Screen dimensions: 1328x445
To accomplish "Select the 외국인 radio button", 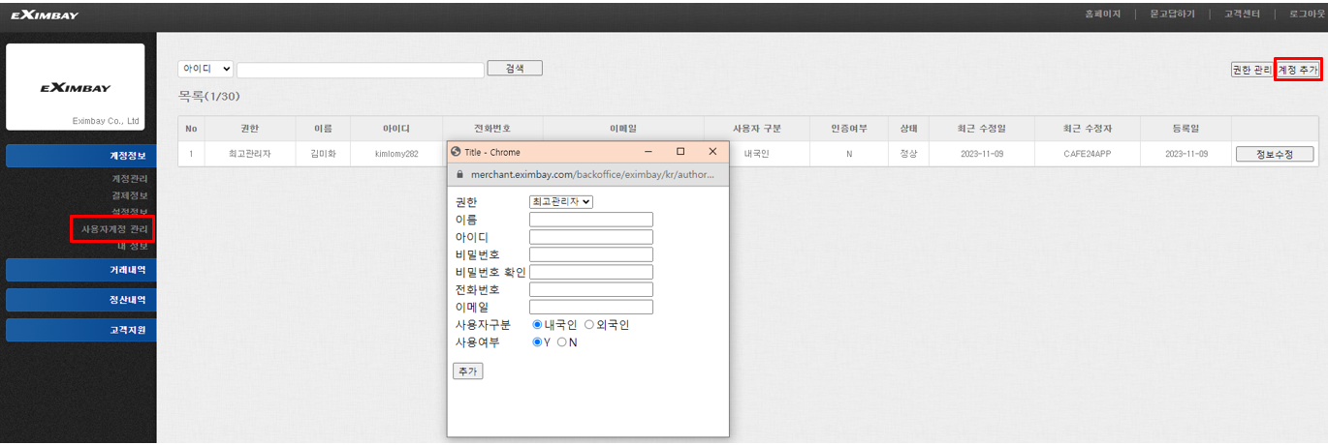I will point(588,325).
